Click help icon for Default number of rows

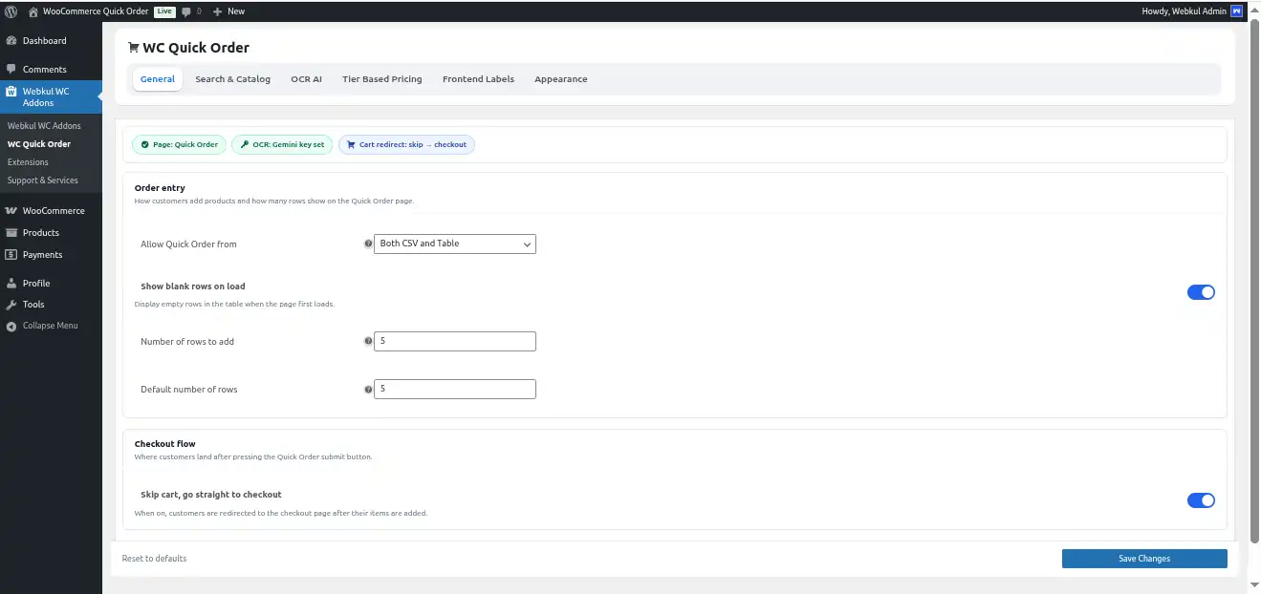368,389
